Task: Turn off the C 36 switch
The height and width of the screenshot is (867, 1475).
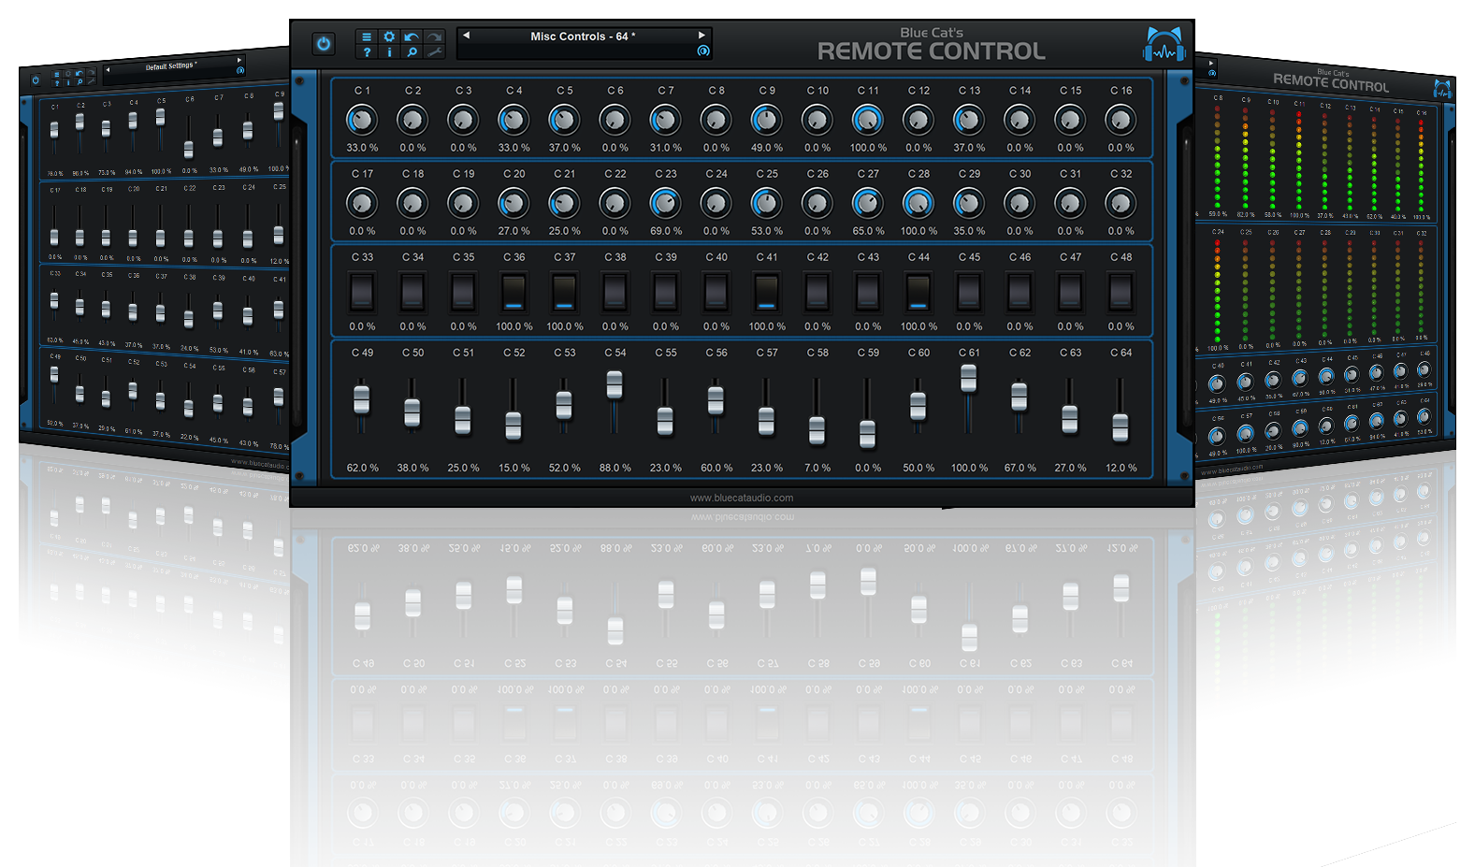Action: 513,292
